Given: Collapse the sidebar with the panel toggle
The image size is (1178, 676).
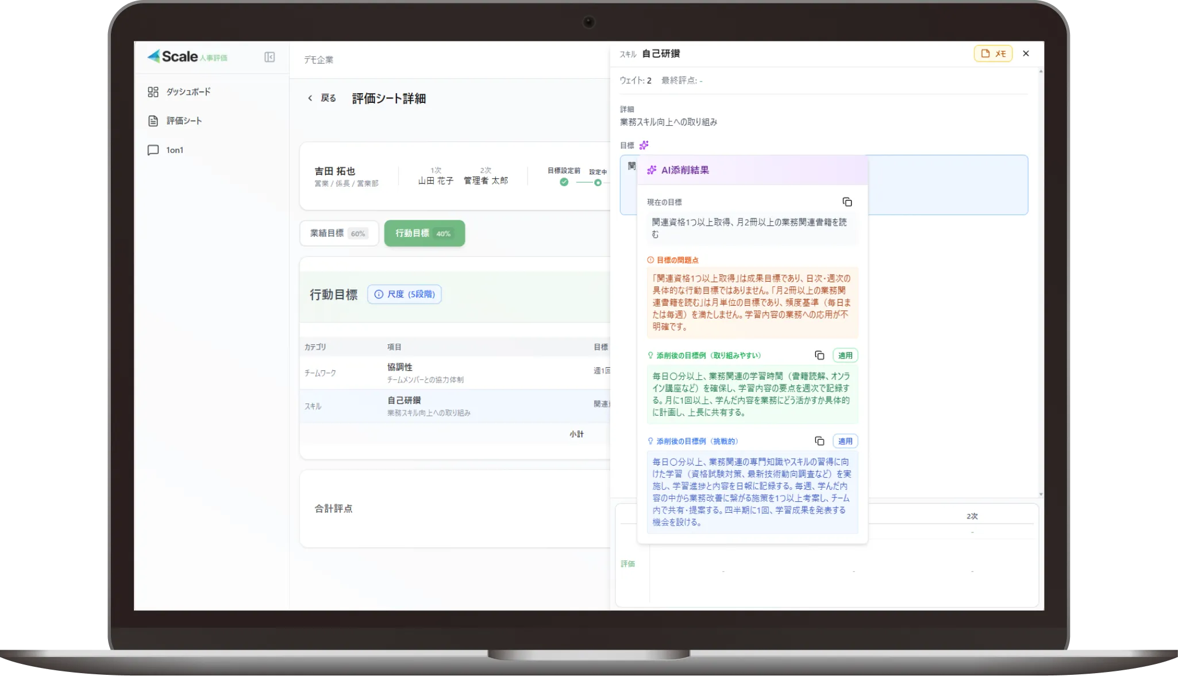Looking at the screenshot, I should click(x=269, y=57).
